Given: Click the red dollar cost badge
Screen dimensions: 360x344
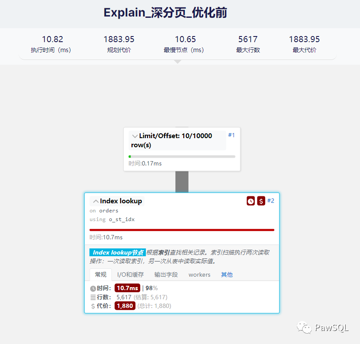Looking at the screenshot, I should pos(261,201).
